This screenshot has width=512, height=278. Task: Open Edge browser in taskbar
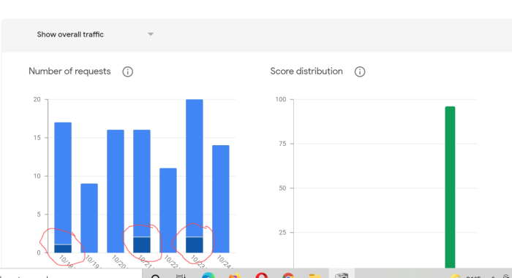coord(208,275)
